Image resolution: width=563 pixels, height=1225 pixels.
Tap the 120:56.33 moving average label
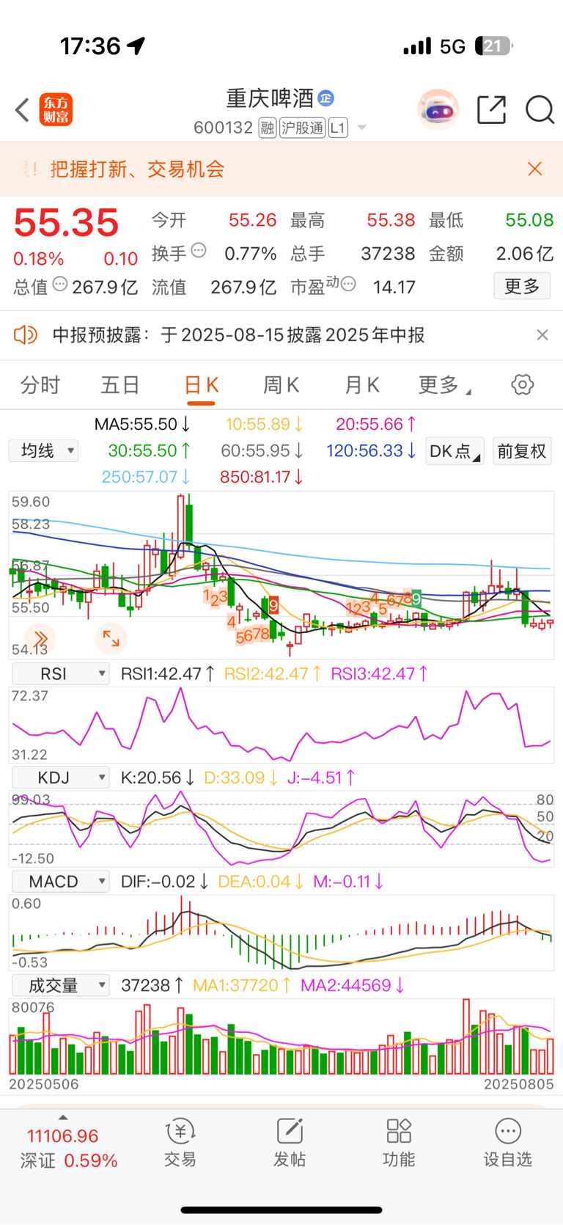point(372,450)
